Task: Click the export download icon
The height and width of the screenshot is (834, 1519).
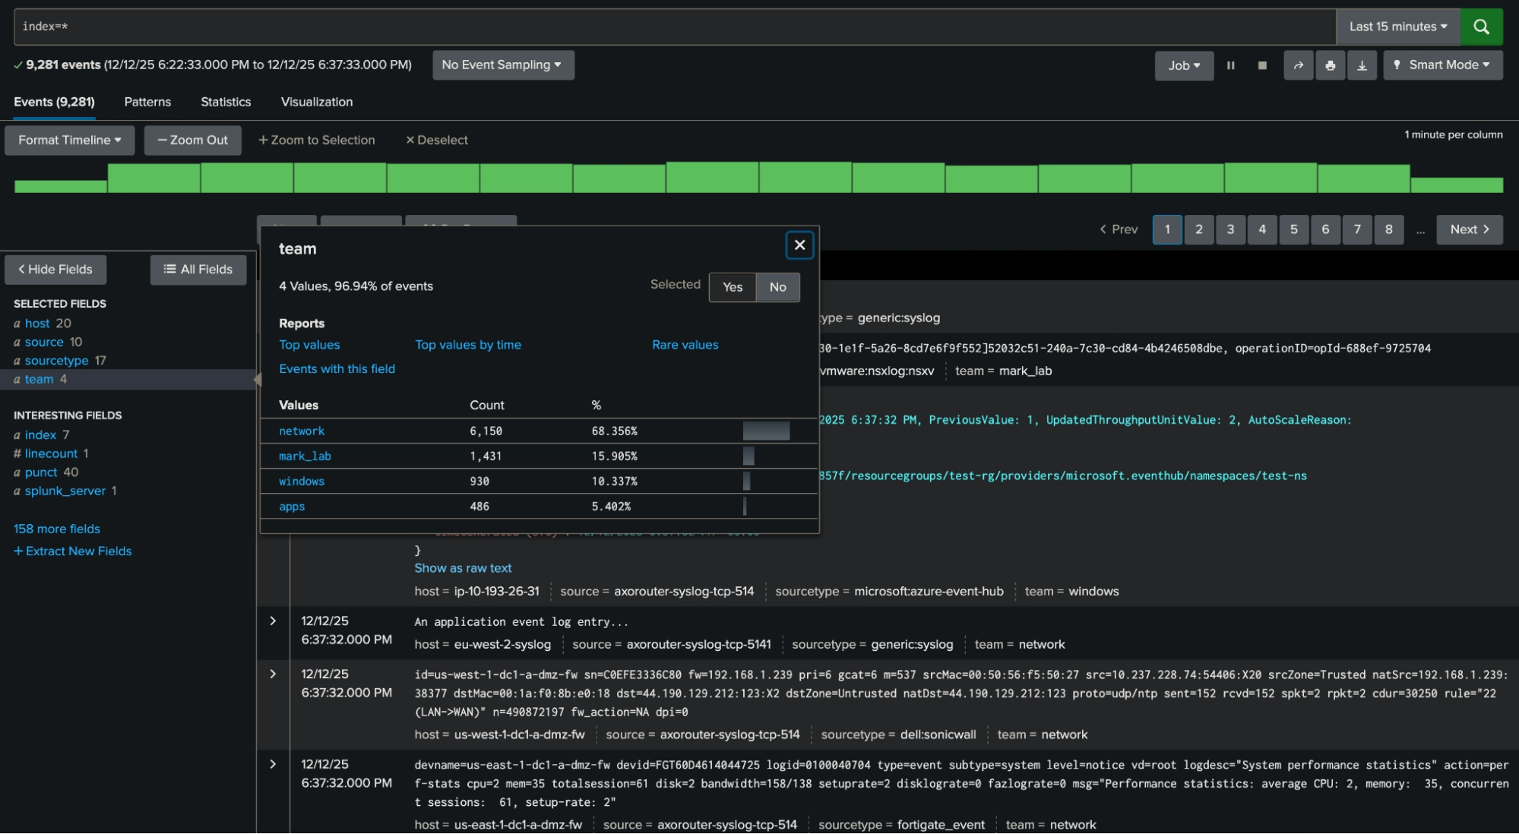Action: [x=1362, y=65]
